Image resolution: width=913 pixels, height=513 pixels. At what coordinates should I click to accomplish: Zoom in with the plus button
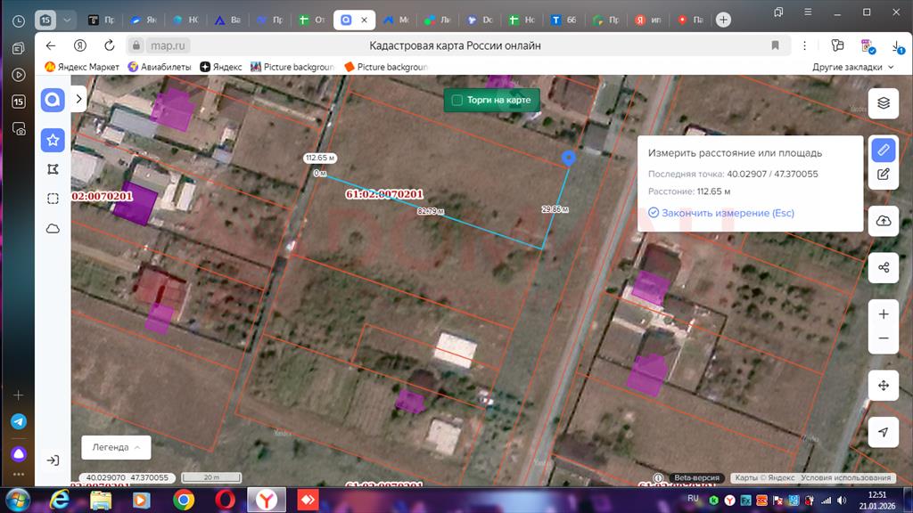tap(883, 314)
